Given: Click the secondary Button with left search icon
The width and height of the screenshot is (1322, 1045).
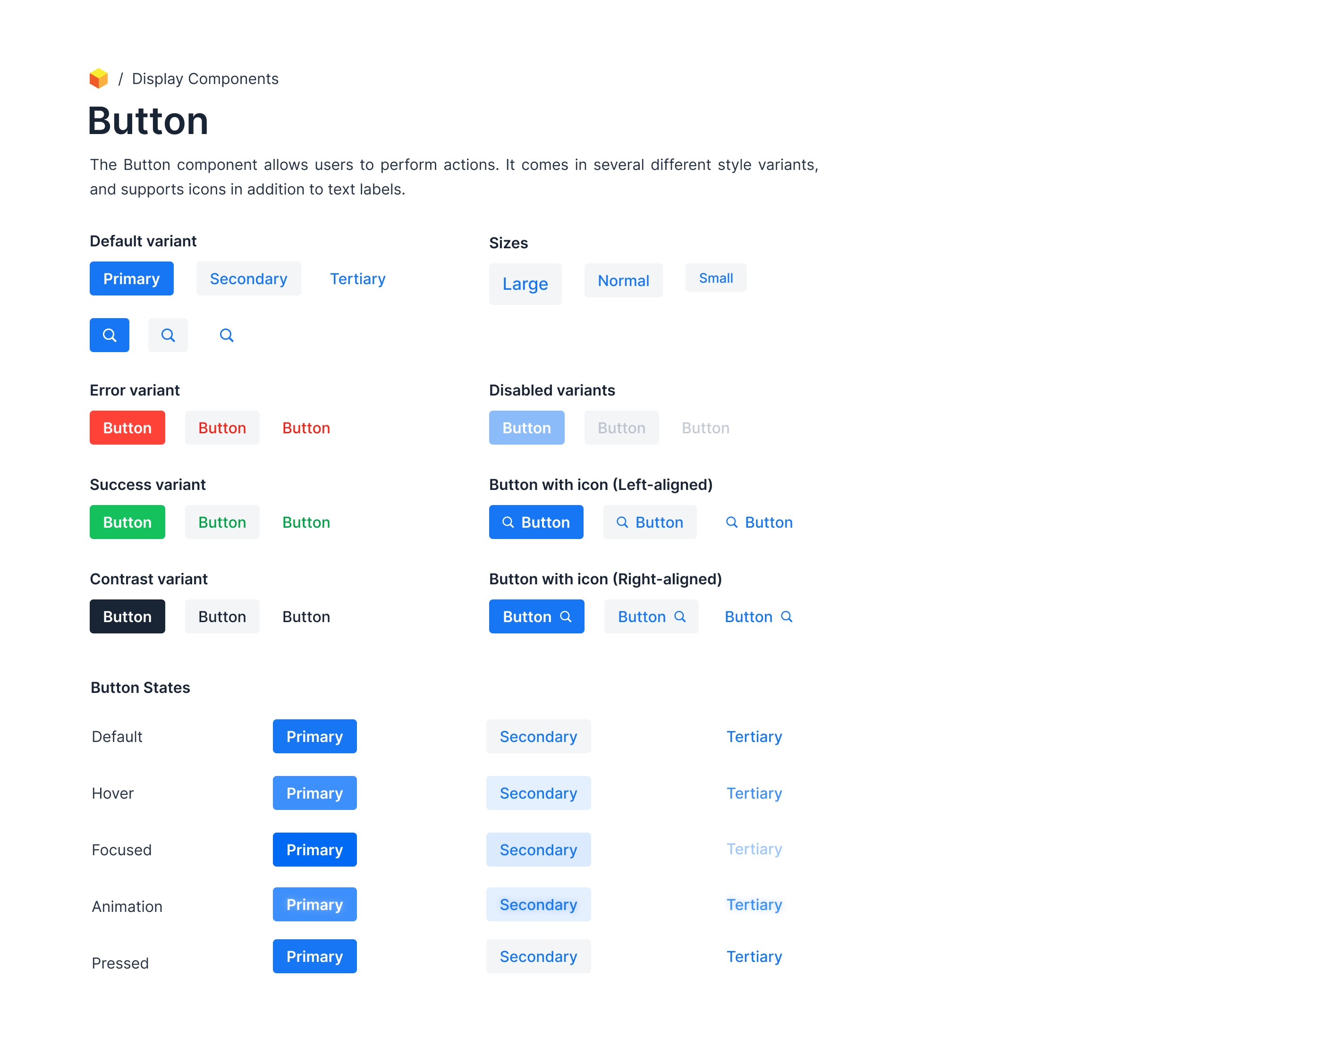Looking at the screenshot, I should pos(649,522).
